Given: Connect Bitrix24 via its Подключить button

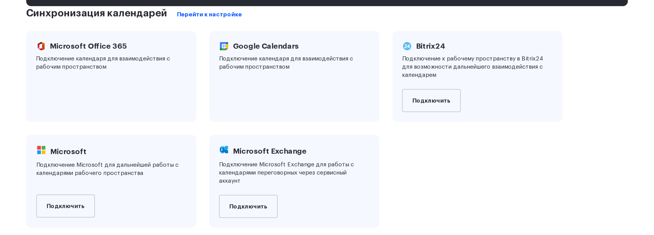Looking at the screenshot, I should click(x=431, y=100).
